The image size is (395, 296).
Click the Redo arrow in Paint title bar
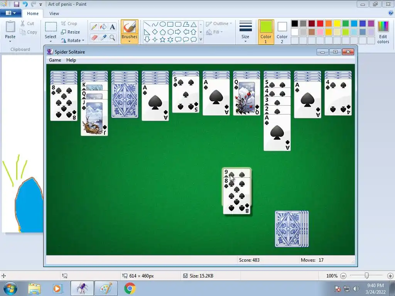click(x=33, y=4)
